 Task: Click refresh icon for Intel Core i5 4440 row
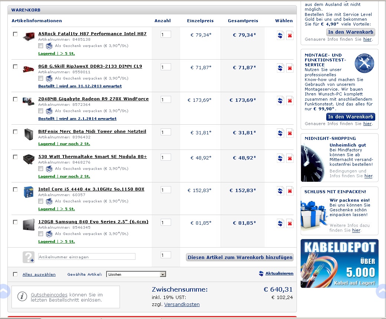click(x=280, y=191)
